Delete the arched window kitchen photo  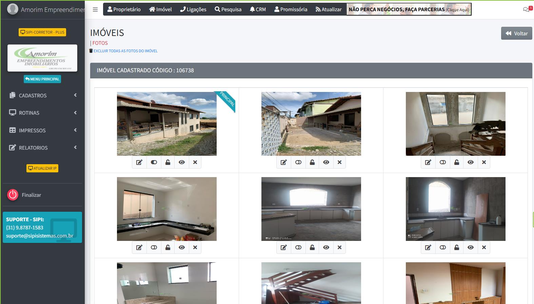click(x=484, y=247)
